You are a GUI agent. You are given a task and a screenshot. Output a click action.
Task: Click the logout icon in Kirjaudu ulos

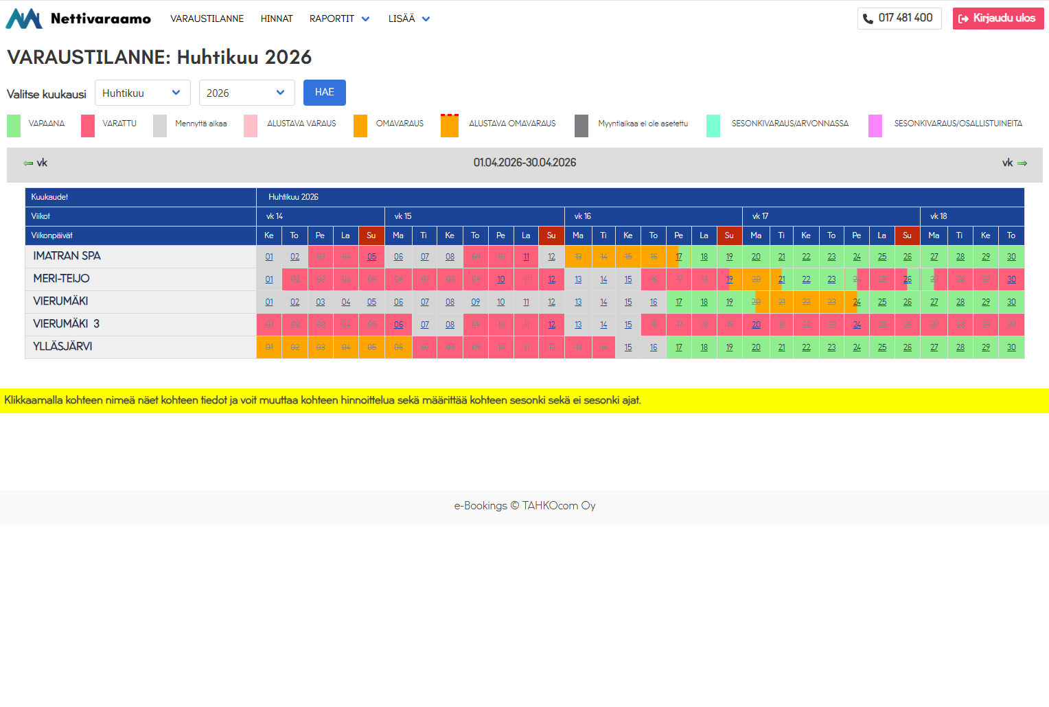[x=965, y=18]
